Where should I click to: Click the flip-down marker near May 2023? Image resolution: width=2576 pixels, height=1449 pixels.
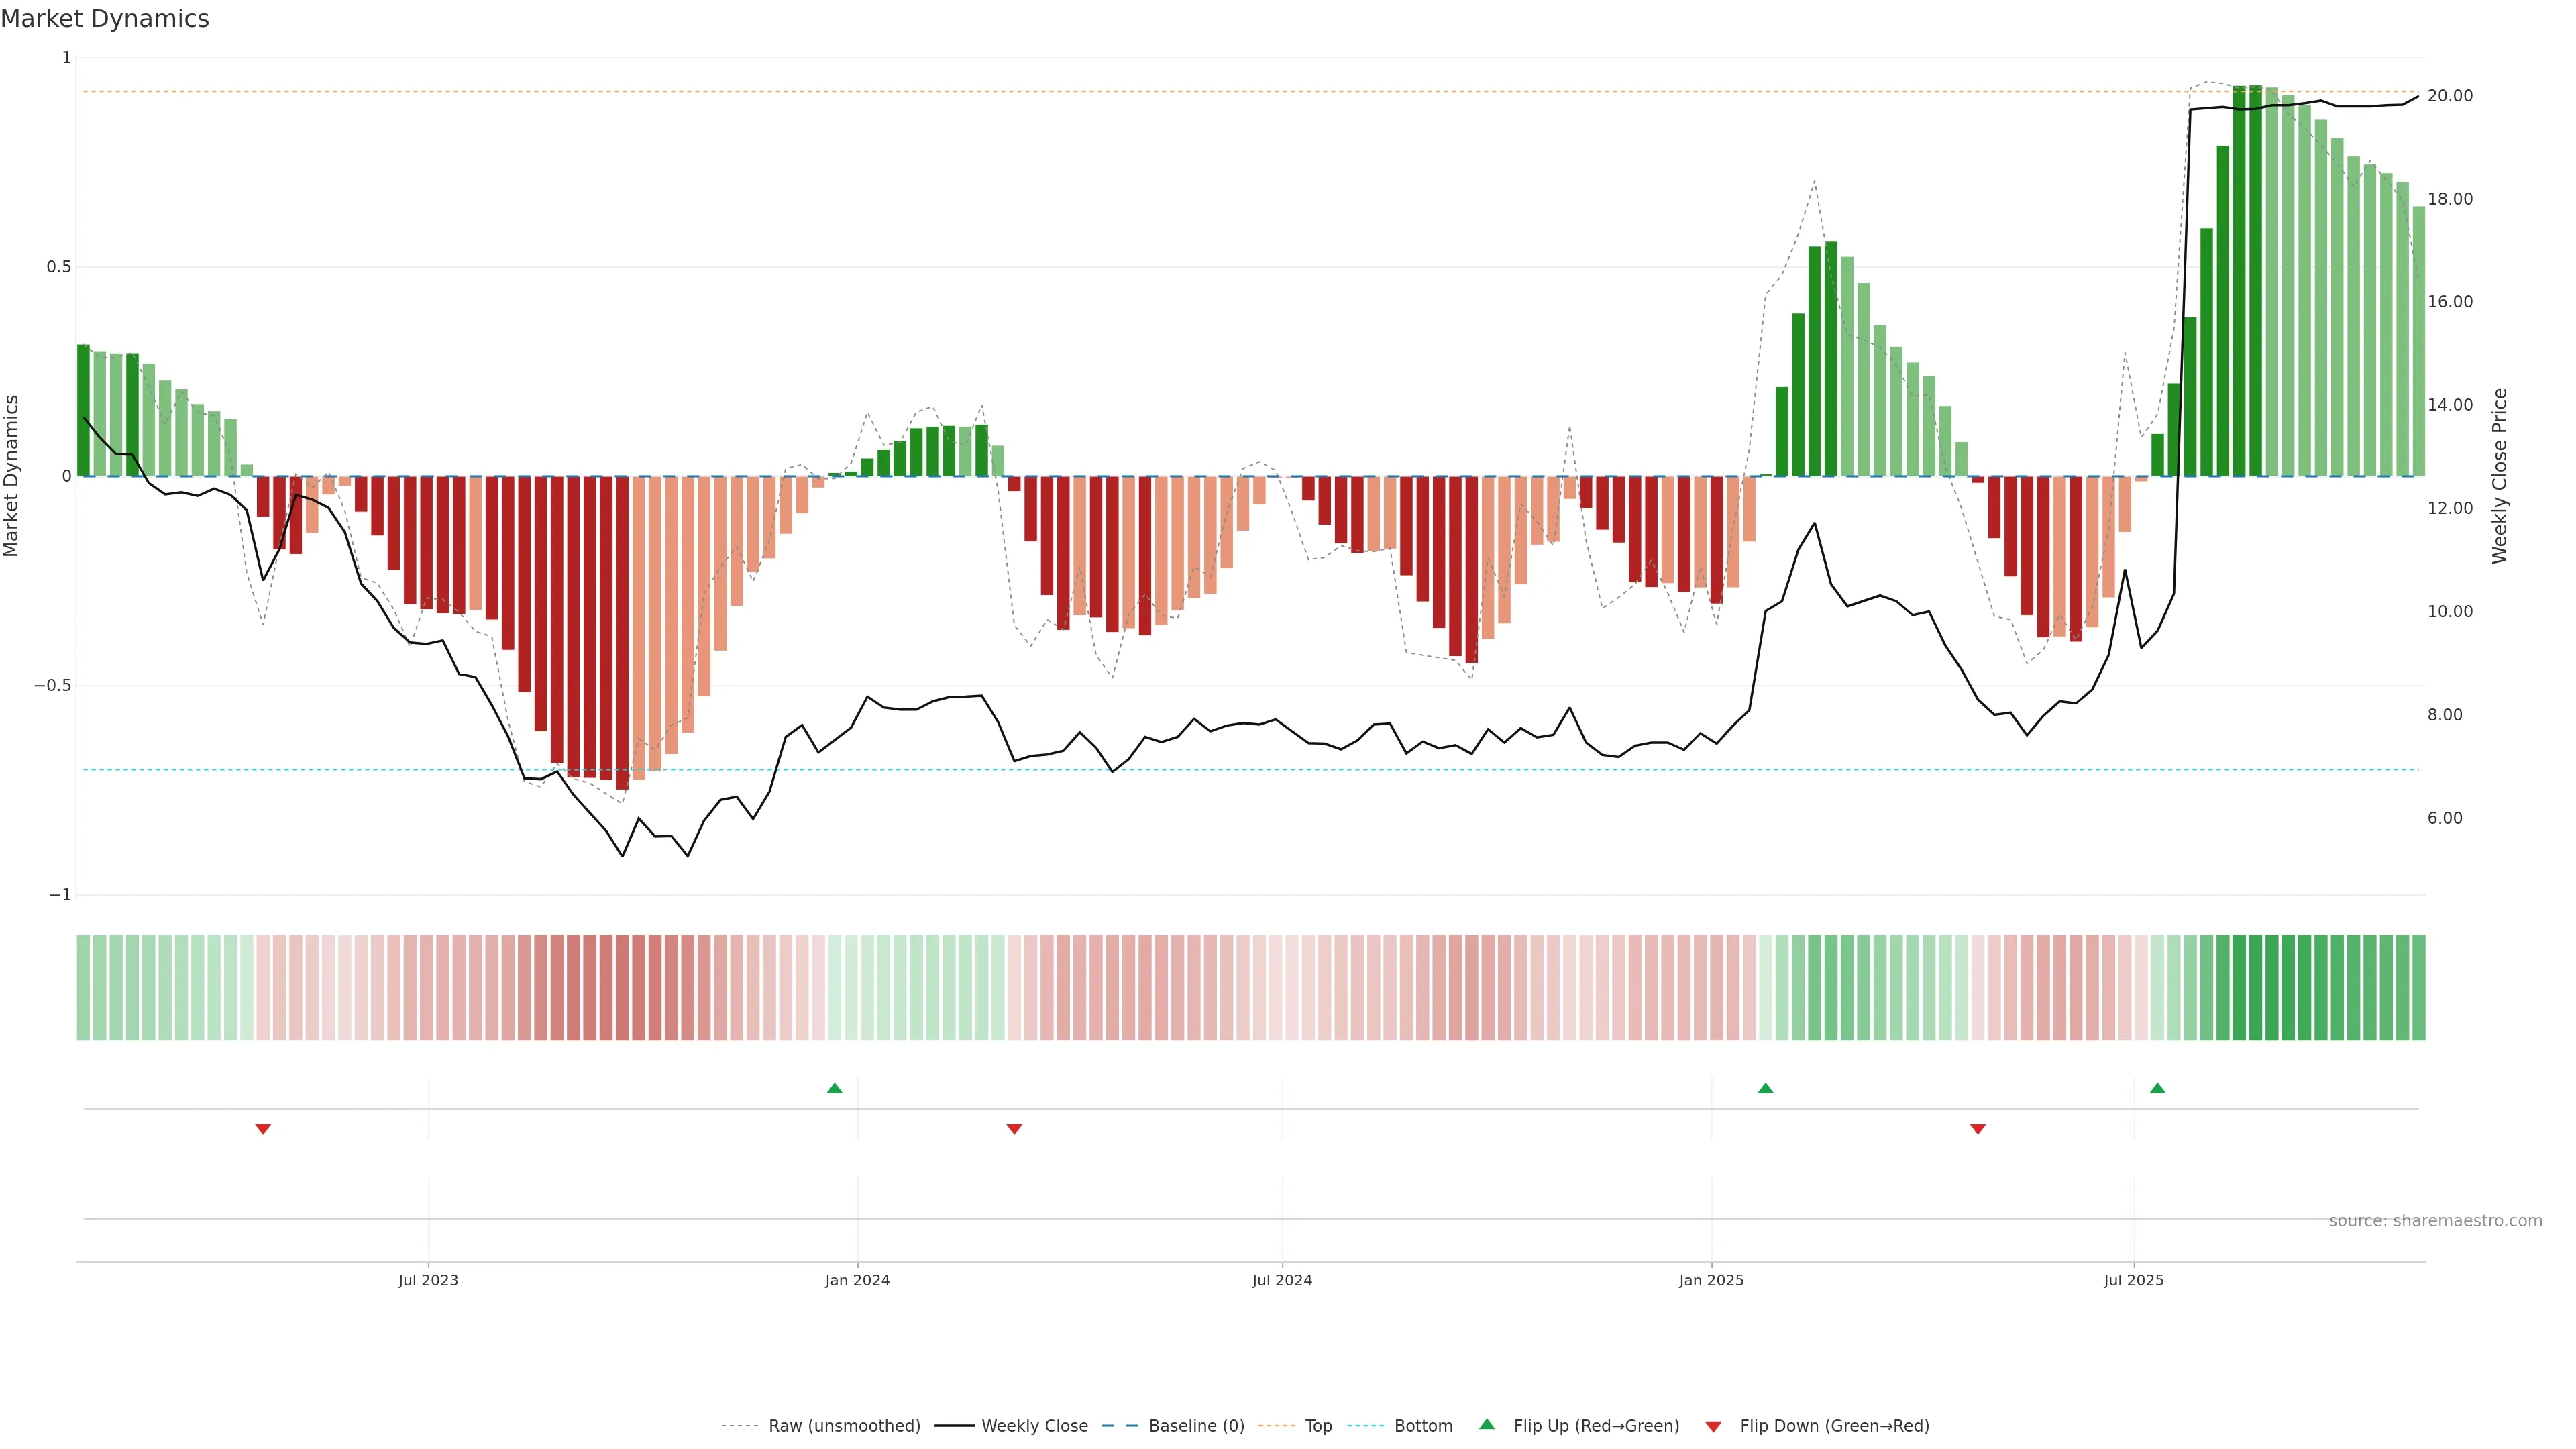tap(263, 1129)
